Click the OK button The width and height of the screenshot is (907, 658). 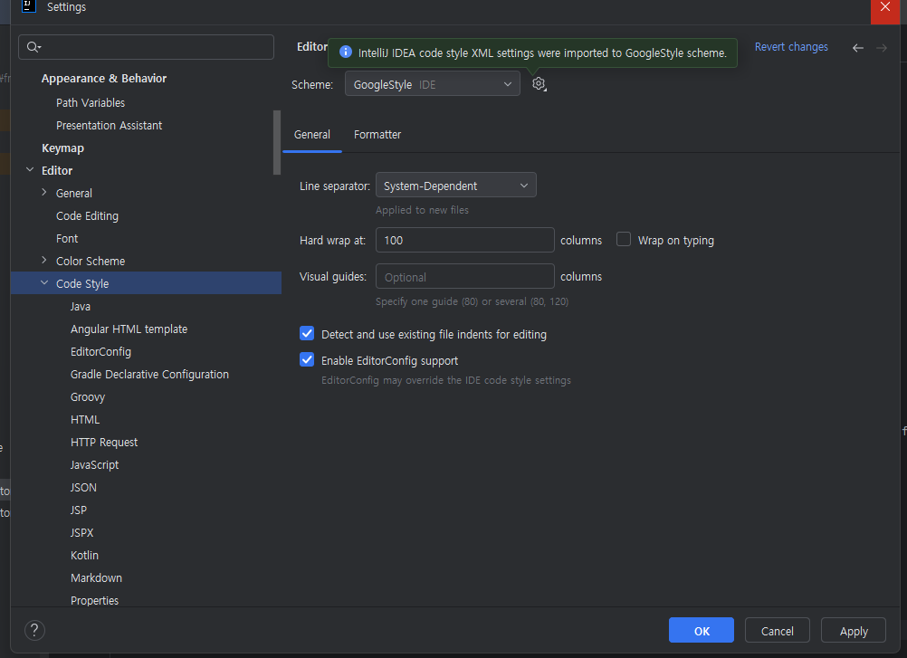[702, 631]
